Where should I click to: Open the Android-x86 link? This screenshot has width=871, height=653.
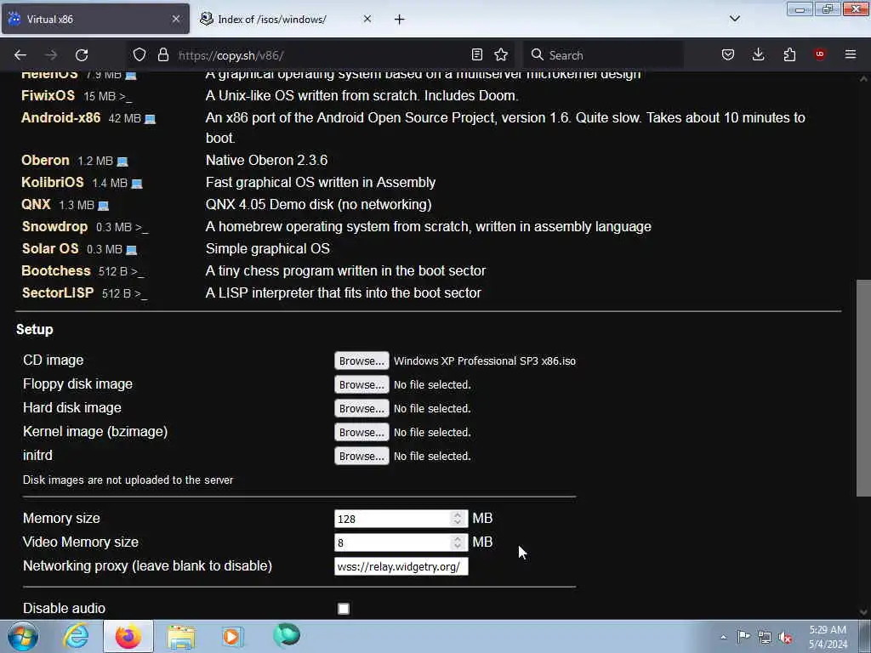61,117
